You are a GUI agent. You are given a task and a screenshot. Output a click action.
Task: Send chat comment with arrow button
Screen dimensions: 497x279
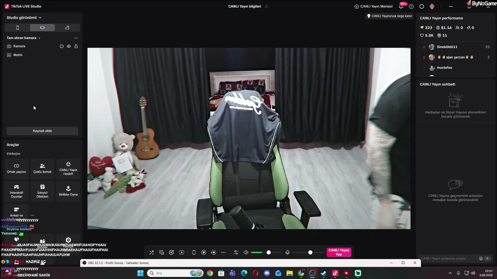pyautogui.click(x=488, y=258)
